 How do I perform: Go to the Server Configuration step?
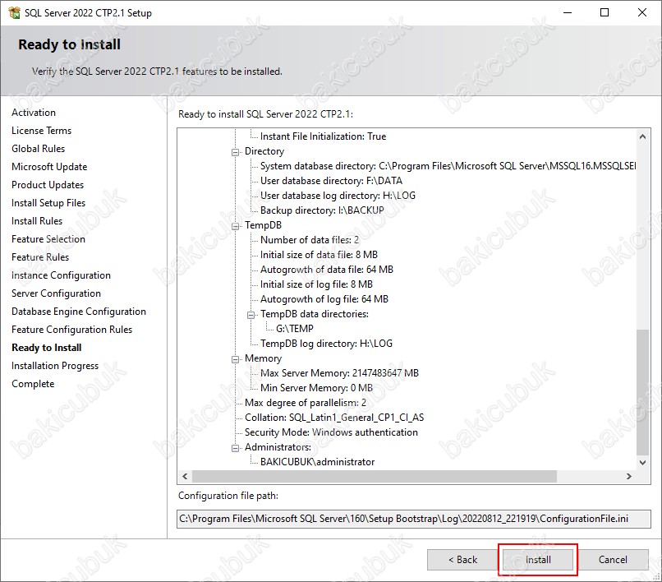click(56, 293)
